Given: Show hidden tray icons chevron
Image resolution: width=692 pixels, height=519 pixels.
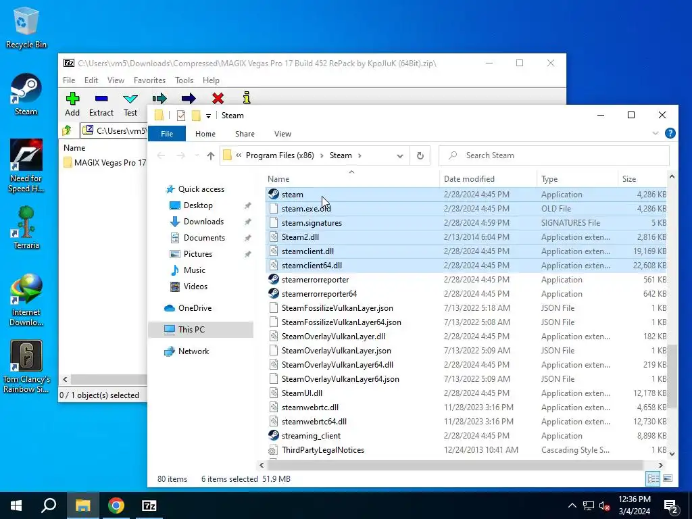Looking at the screenshot, I should pyautogui.click(x=572, y=505).
